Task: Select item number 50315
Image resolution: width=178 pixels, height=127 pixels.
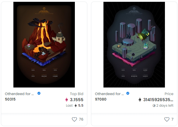Action: (10, 99)
